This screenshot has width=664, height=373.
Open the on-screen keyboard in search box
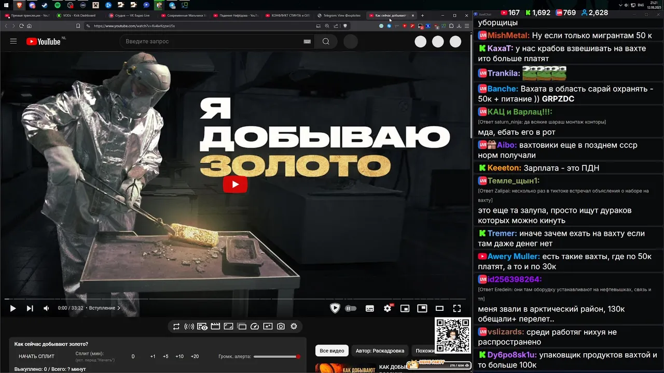point(307,41)
